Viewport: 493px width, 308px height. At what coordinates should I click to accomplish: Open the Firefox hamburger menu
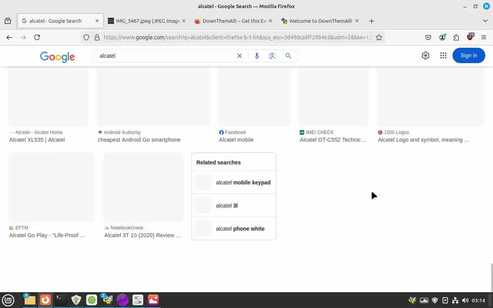(x=484, y=37)
